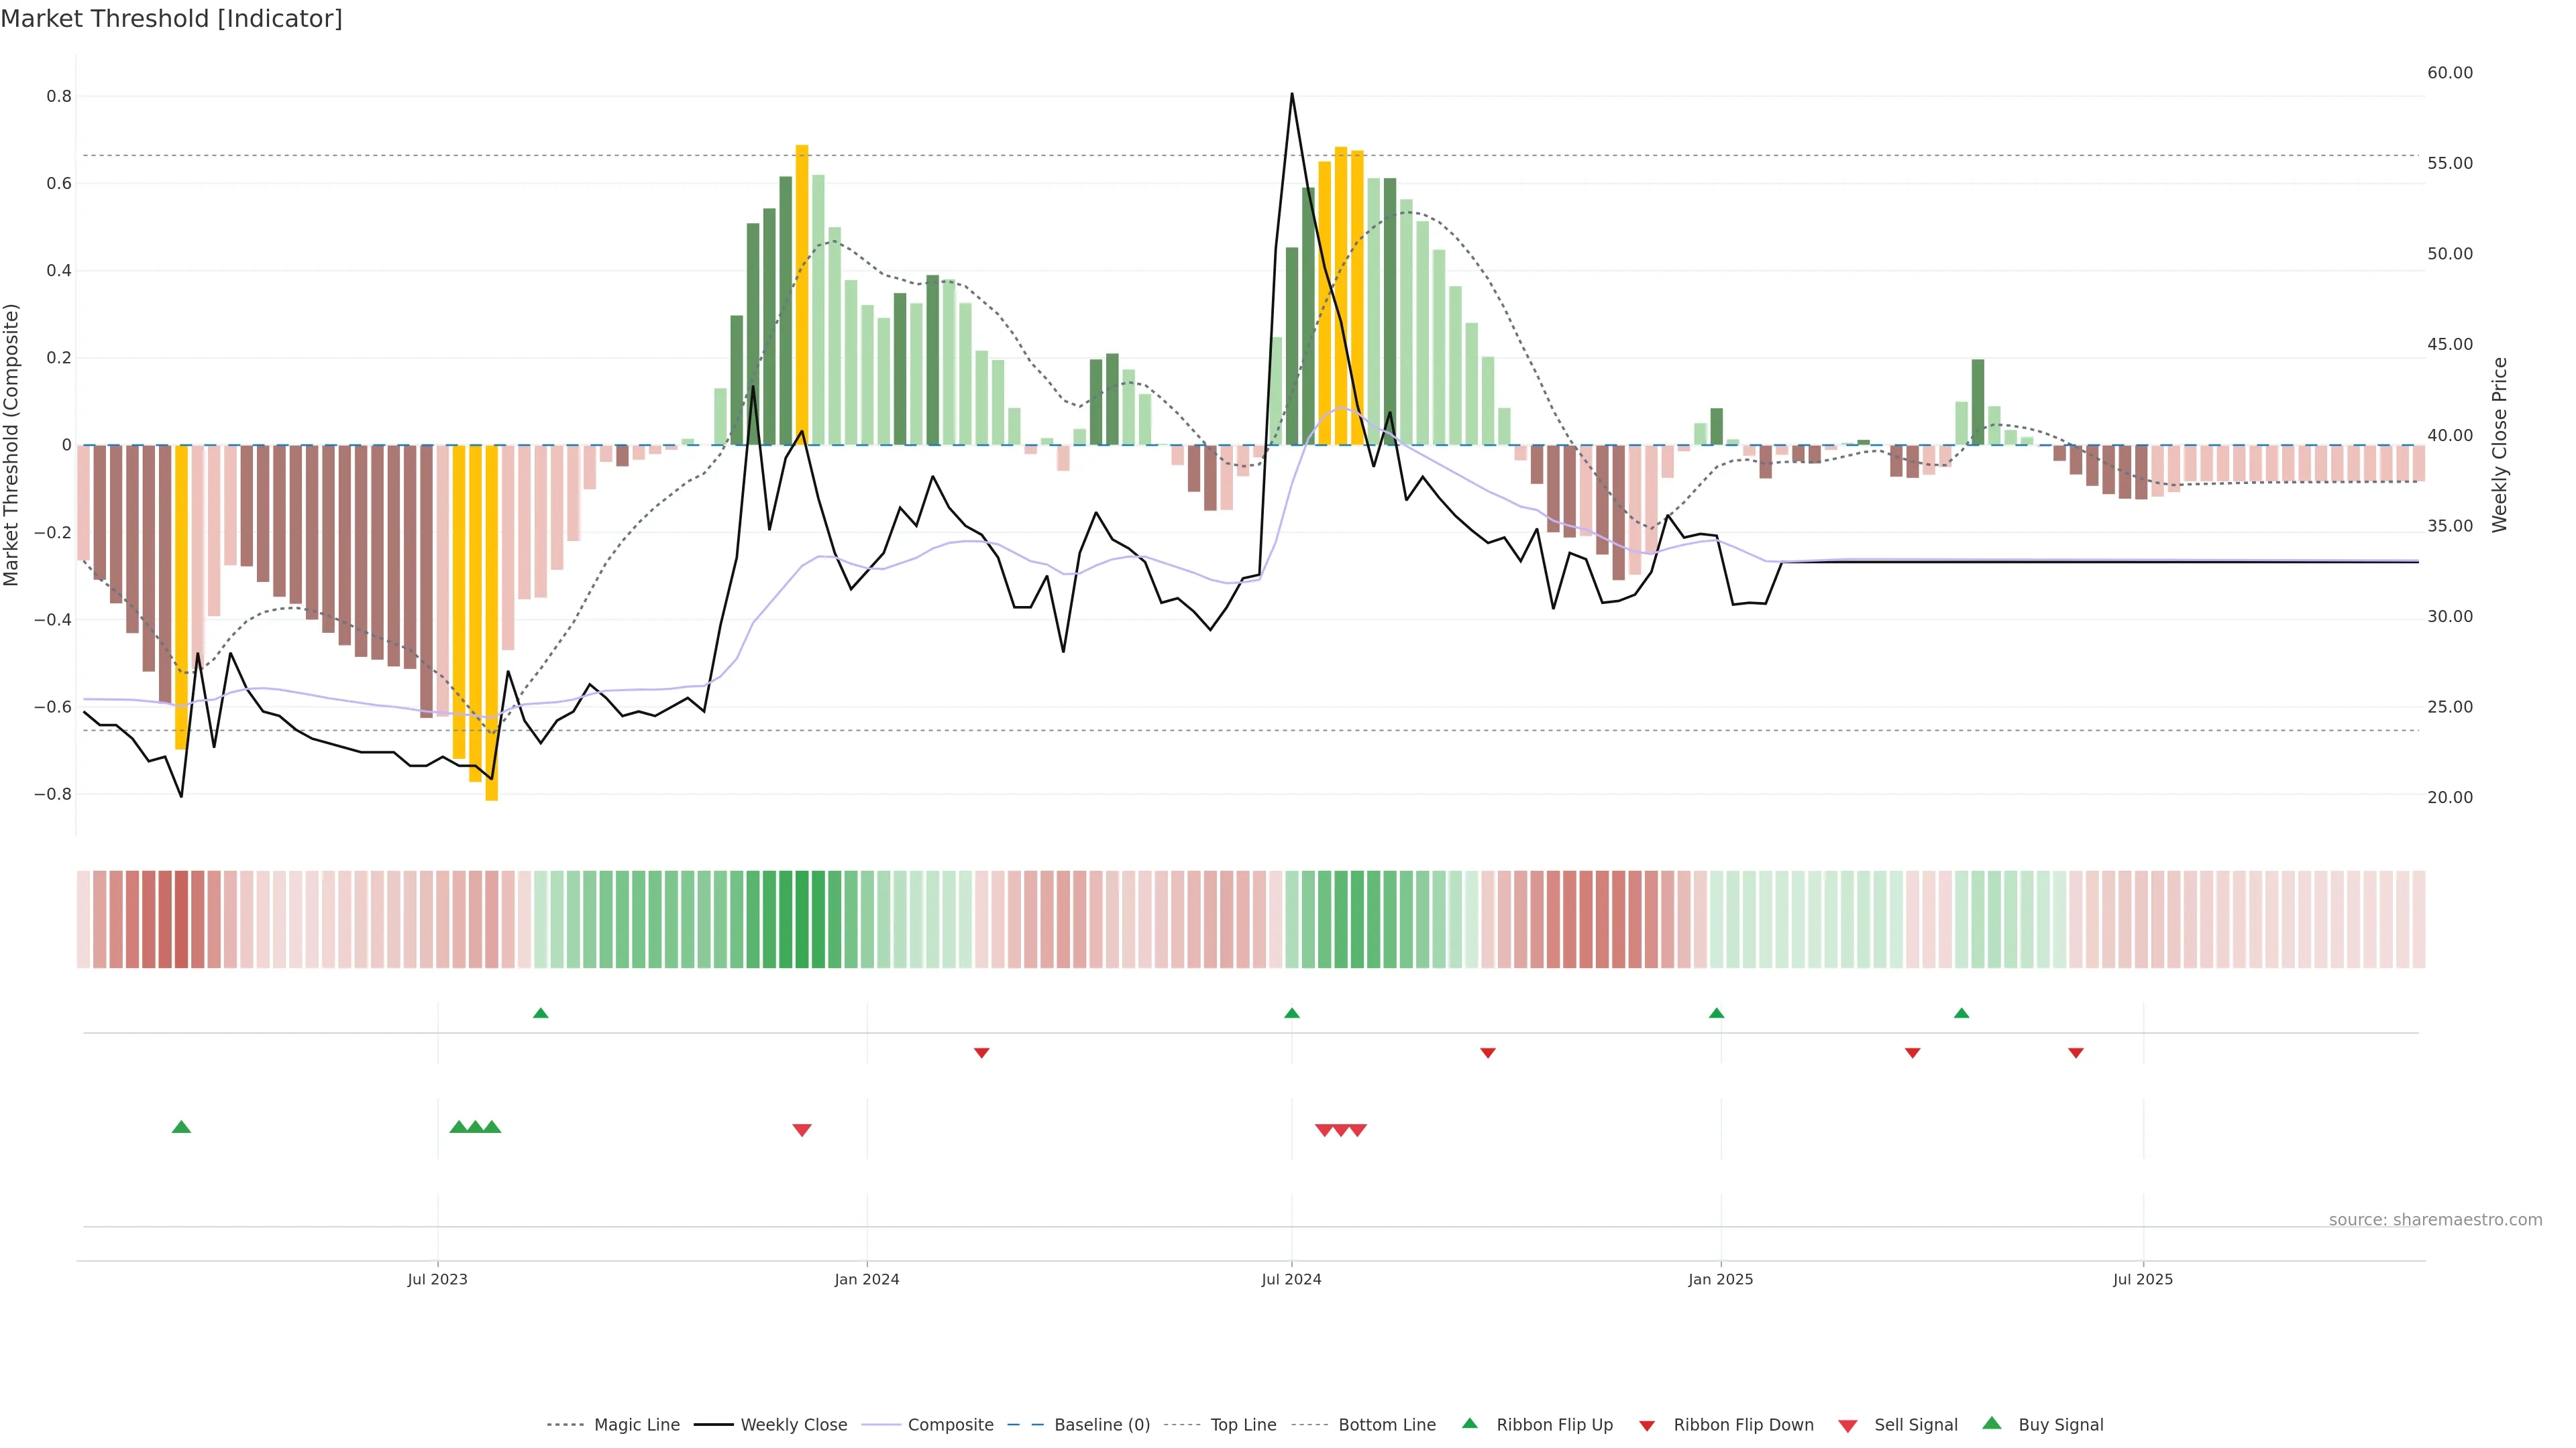Click the Ribbon Flip Down legend triangle icon
The width and height of the screenshot is (2576, 1448).
1647,1426
